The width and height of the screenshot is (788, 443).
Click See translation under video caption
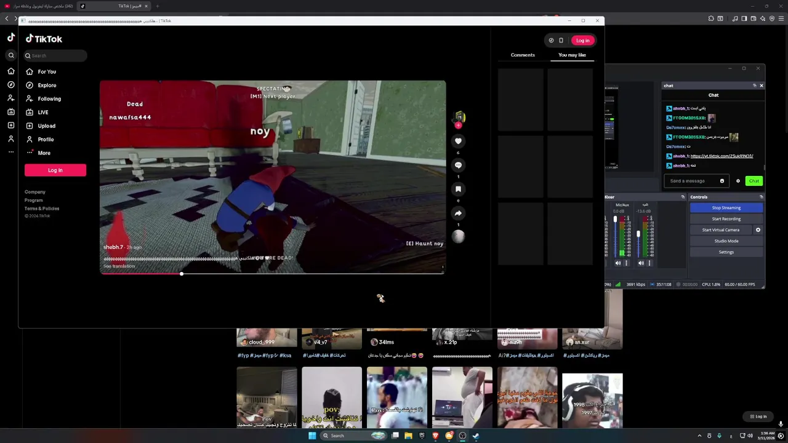(x=119, y=266)
